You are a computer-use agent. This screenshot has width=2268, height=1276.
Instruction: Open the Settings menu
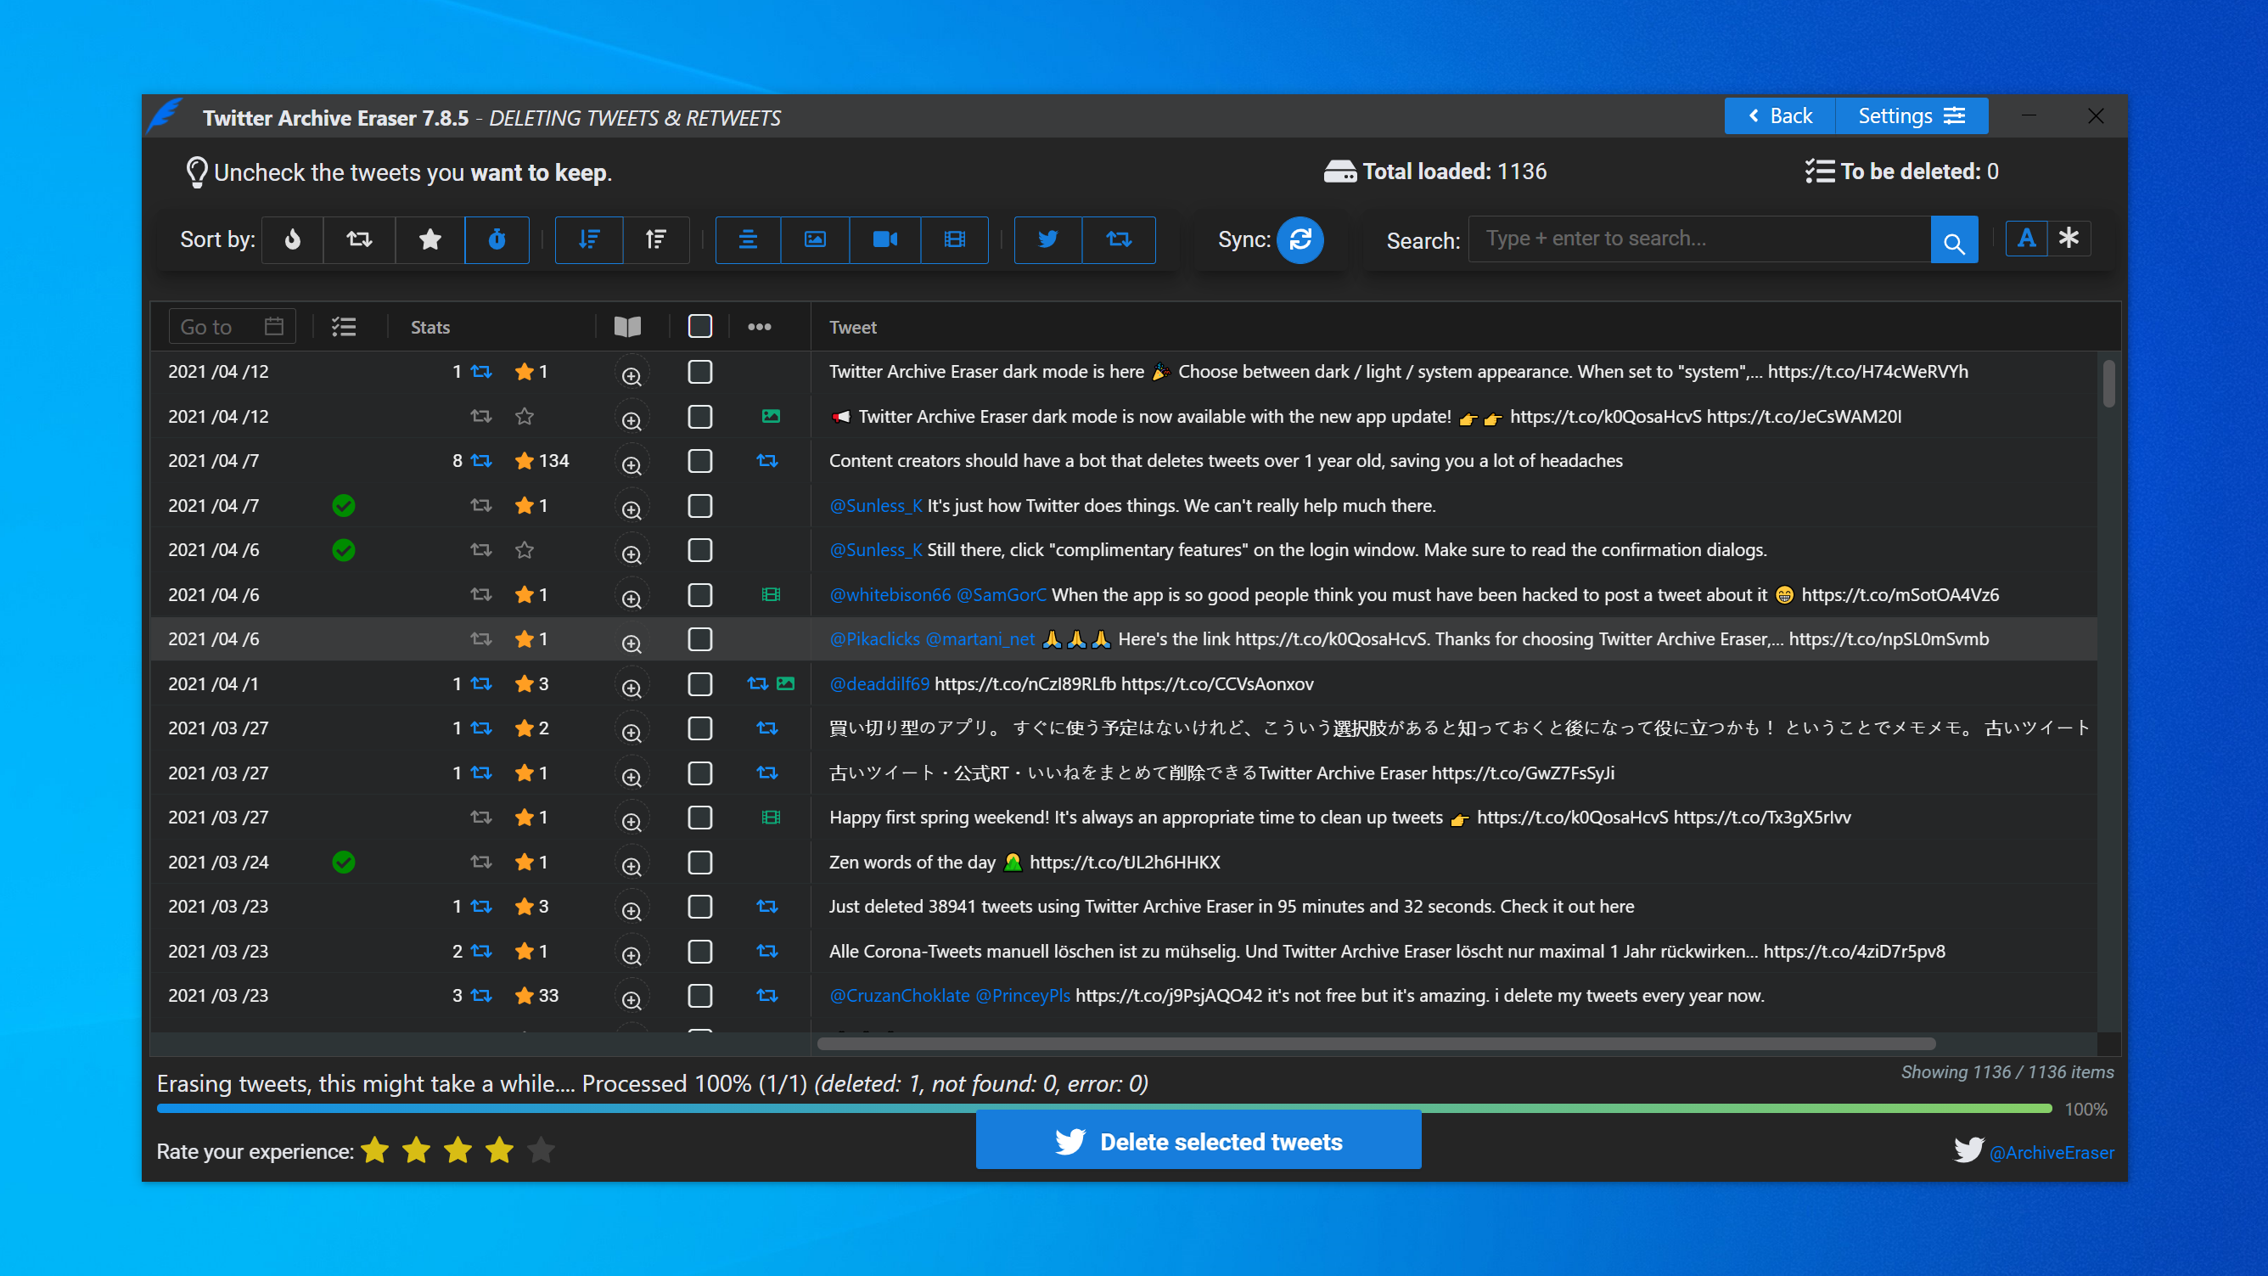[x=1910, y=115]
